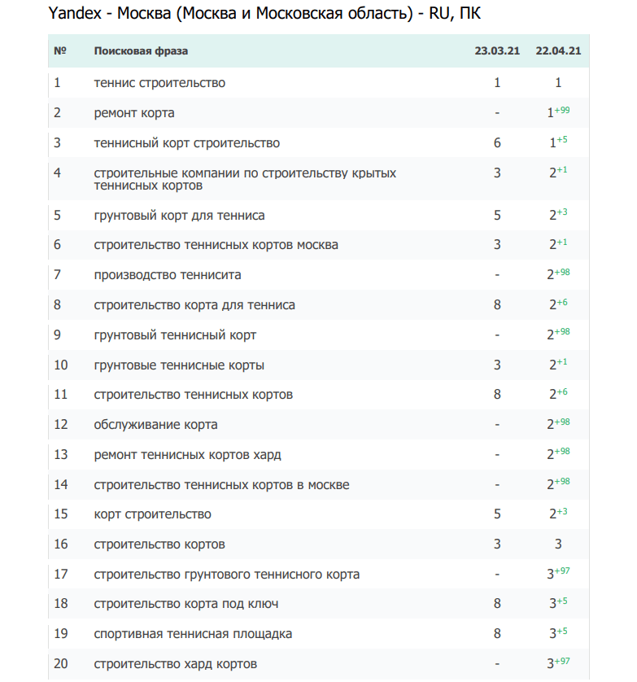Click the 'Поисковая фраза' column header
The width and height of the screenshot is (637, 682).
[x=141, y=51]
